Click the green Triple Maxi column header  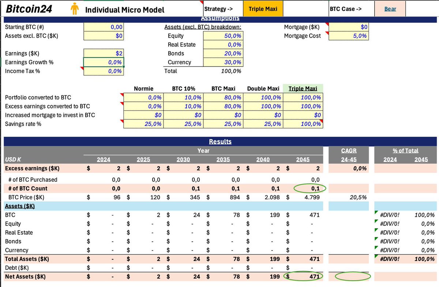pos(303,88)
